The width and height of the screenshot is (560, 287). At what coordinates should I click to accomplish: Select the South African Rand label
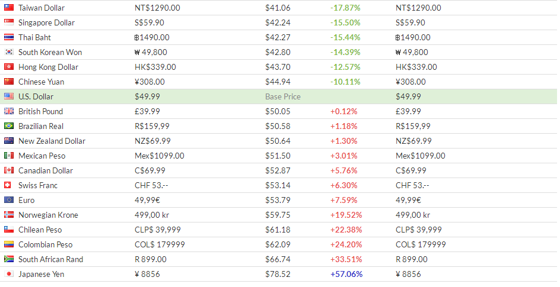(50, 259)
